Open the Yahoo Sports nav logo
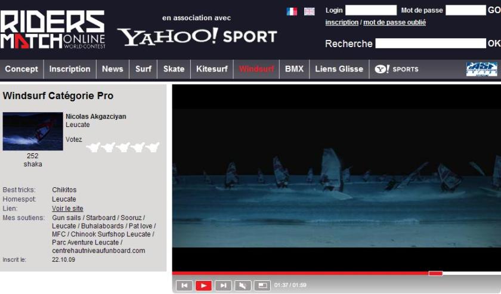Viewport: 501px width, 294px height. click(397, 69)
